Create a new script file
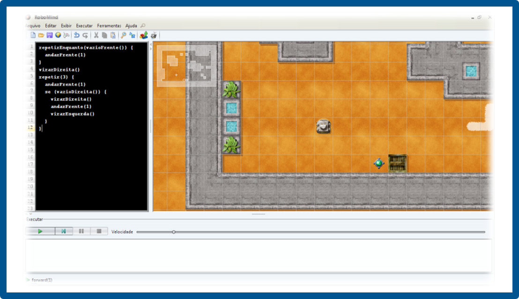This screenshot has width=519, height=299. tap(33, 35)
